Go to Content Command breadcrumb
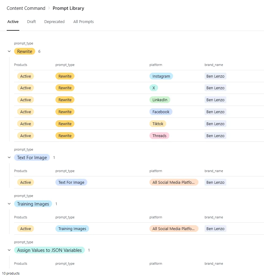The height and width of the screenshot is (277, 264). tap(26, 8)
